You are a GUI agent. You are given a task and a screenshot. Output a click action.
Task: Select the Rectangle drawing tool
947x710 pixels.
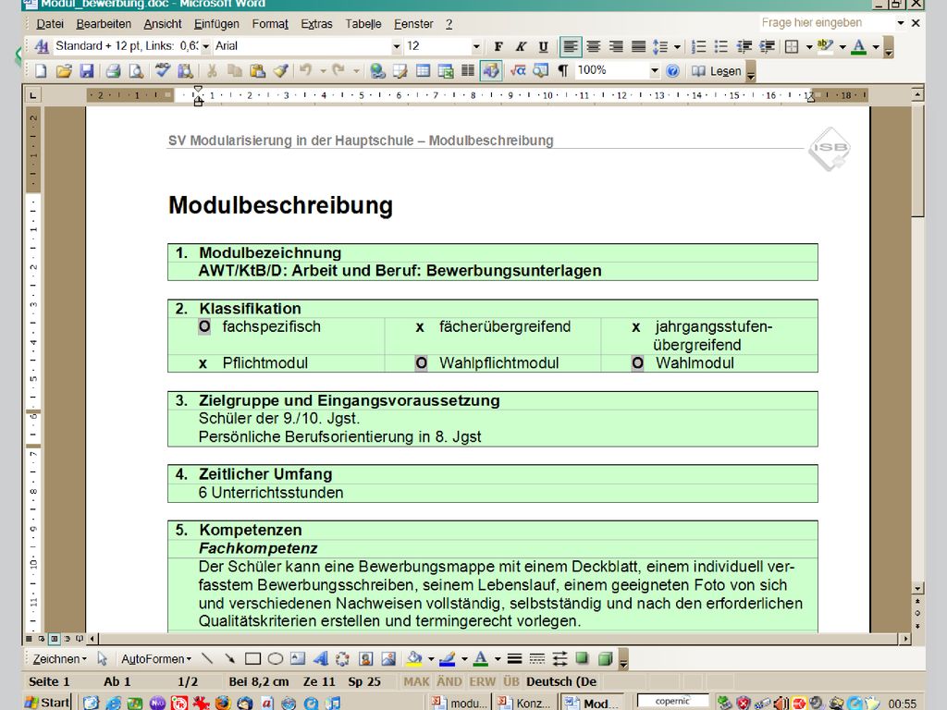click(x=253, y=658)
